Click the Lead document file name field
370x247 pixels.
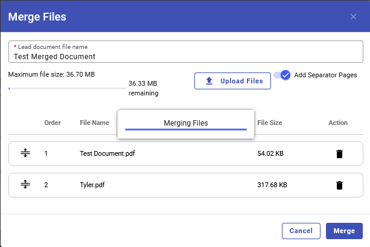click(186, 52)
